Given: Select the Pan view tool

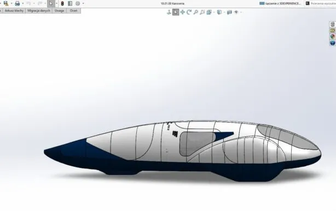Looking at the screenshot, I should click(182, 12).
